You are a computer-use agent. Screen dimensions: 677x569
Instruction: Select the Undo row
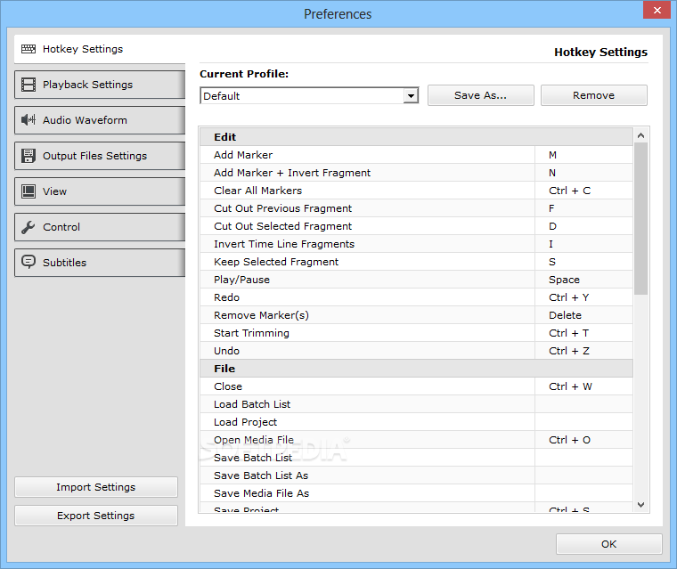tap(416, 351)
